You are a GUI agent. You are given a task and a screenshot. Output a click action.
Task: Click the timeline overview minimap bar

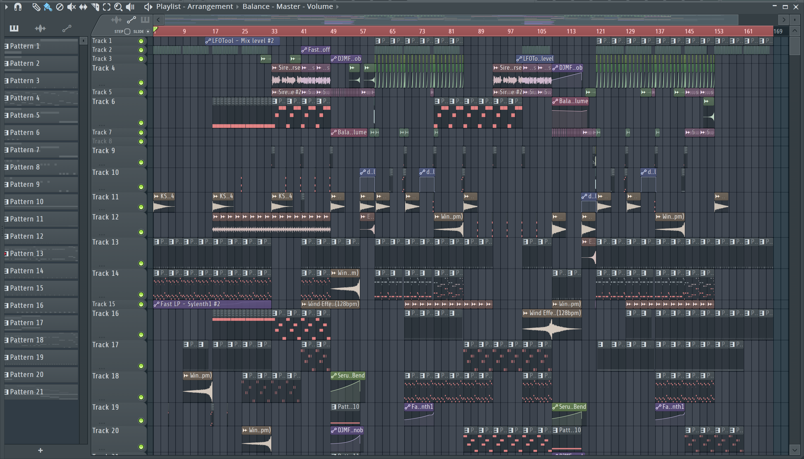tap(451, 20)
